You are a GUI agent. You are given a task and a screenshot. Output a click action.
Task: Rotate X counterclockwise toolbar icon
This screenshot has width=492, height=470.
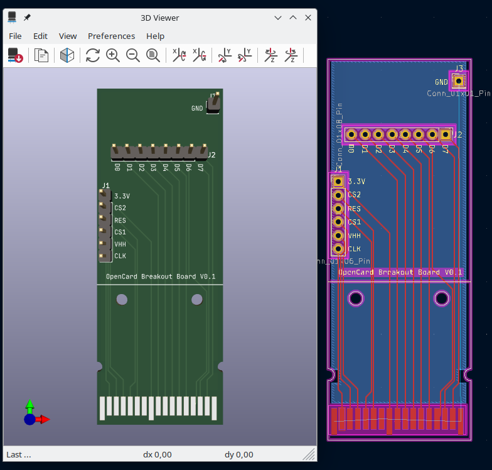pyautogui.click(x=200, y=55)
